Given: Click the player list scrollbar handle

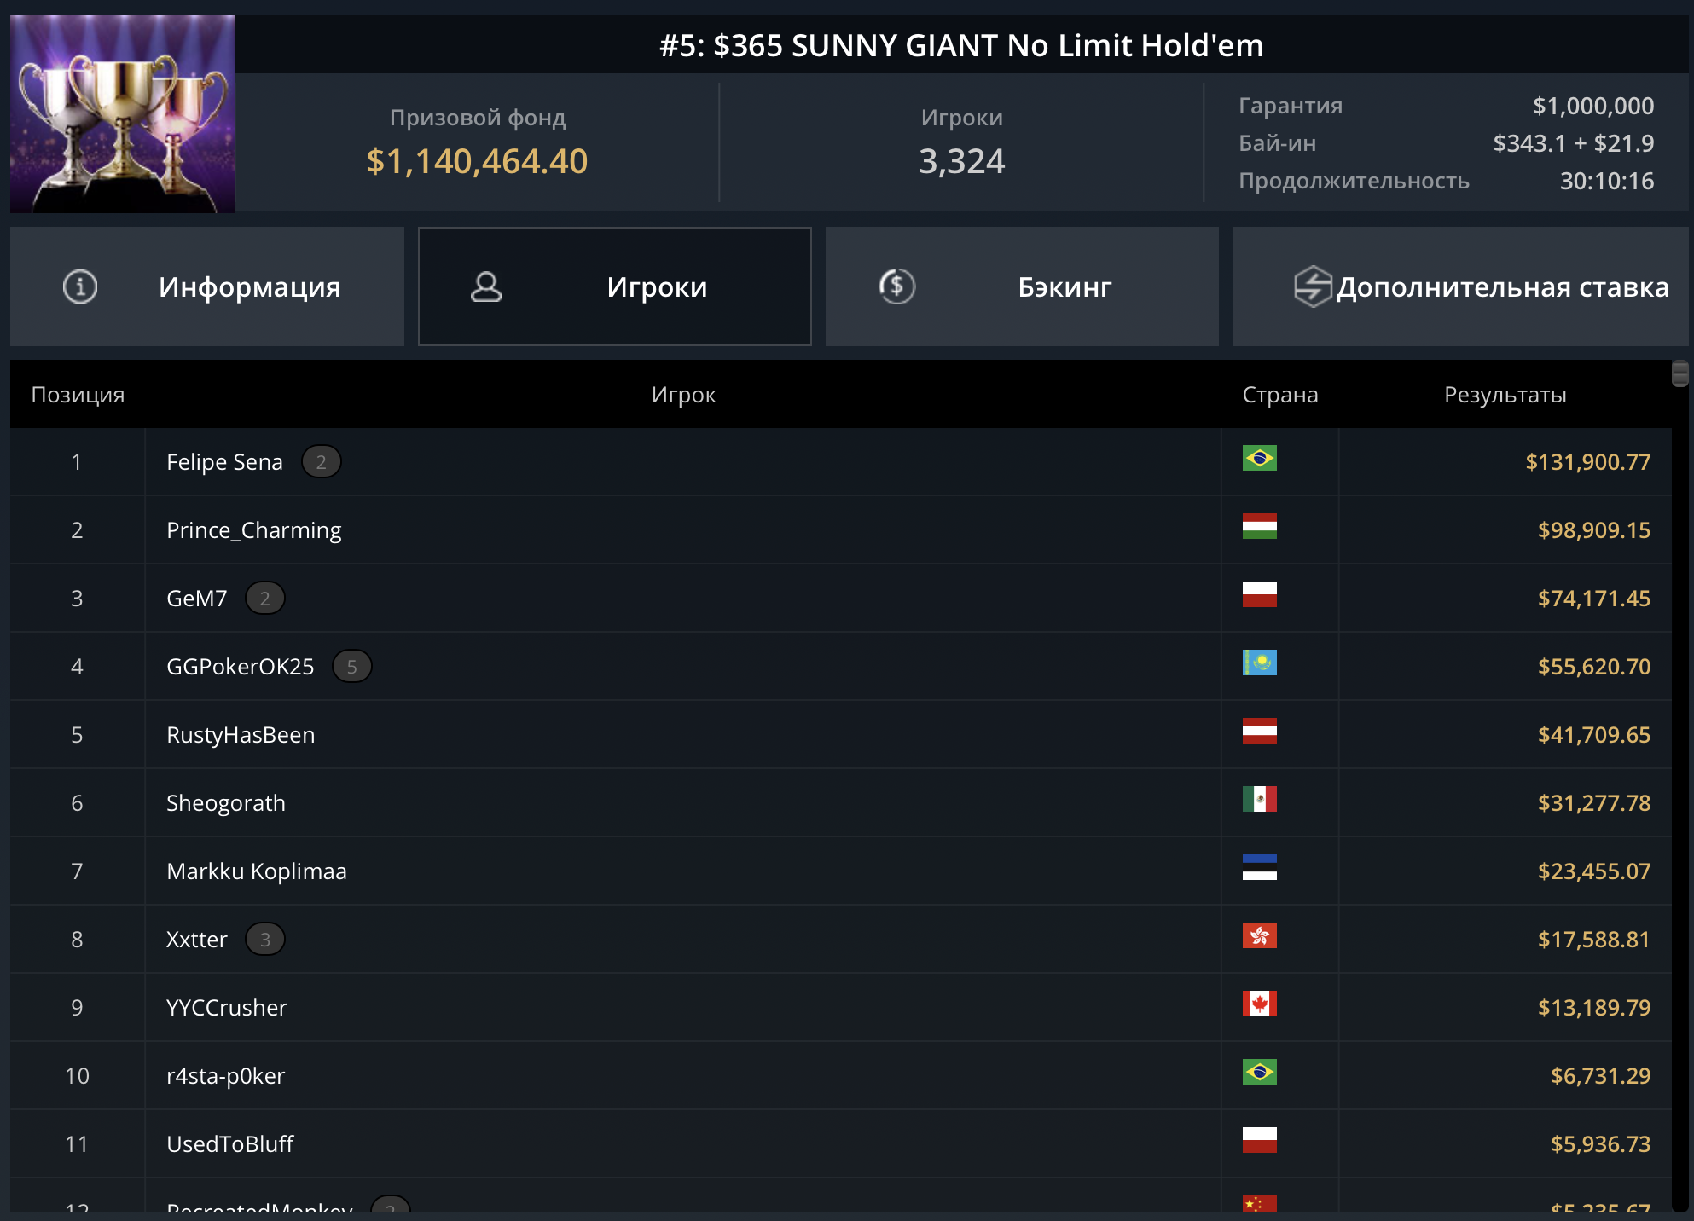Looking at the screenshot, I should coord(1679,373).
